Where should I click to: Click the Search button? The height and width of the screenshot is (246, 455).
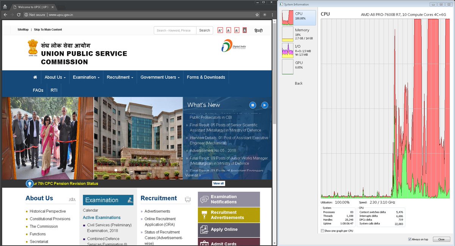tap(204, 30)
